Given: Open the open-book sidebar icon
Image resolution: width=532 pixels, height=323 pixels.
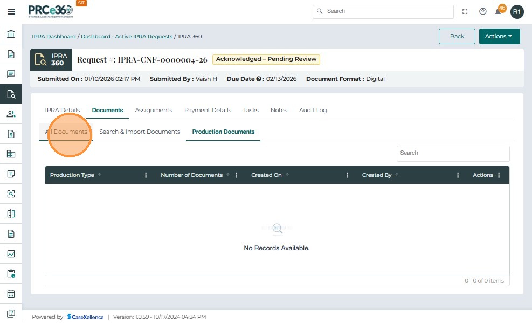Looking at the screenshot, I should pyautogui.click(x=11, y=214).
